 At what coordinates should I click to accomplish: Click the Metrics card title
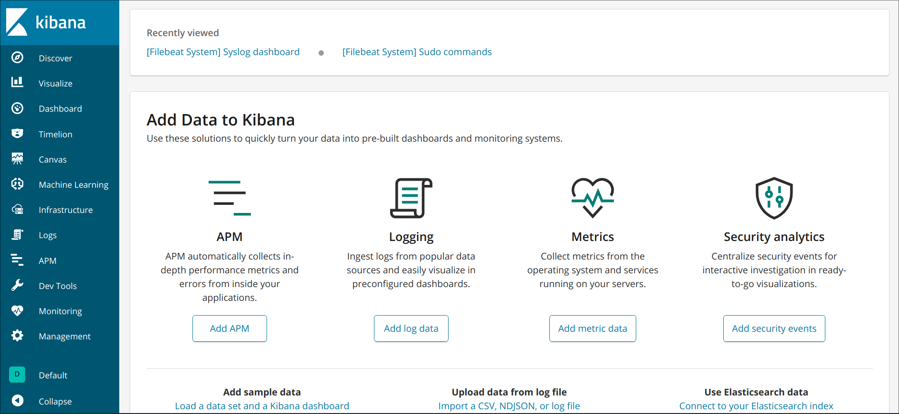593,237
